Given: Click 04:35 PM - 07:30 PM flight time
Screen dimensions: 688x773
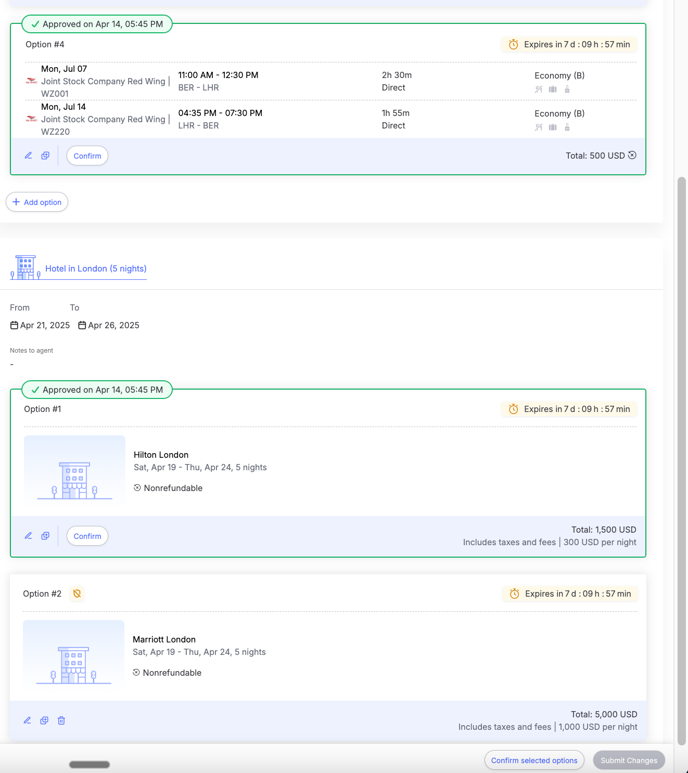Looking at the screenshot, I should click(221, 113).
